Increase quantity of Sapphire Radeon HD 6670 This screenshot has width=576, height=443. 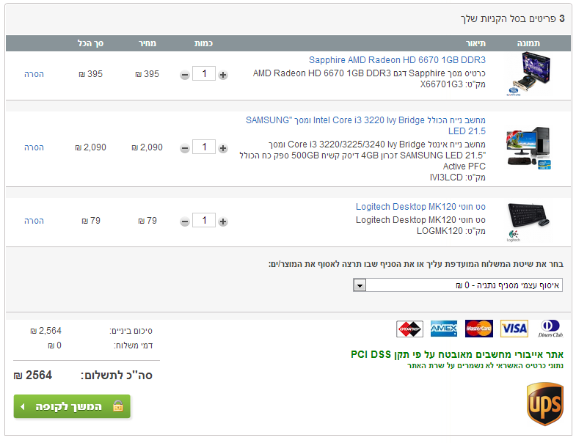tap(223, 75)
